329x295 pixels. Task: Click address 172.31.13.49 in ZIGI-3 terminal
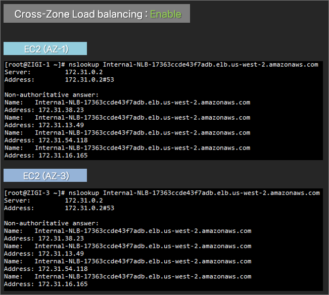point(44,254)
